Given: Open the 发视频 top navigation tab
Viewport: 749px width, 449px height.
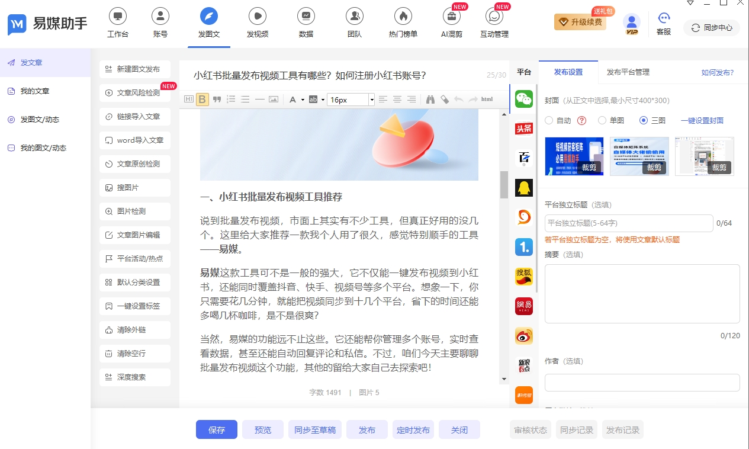Looking at the screenshot, I should click(x=258, y=24).
